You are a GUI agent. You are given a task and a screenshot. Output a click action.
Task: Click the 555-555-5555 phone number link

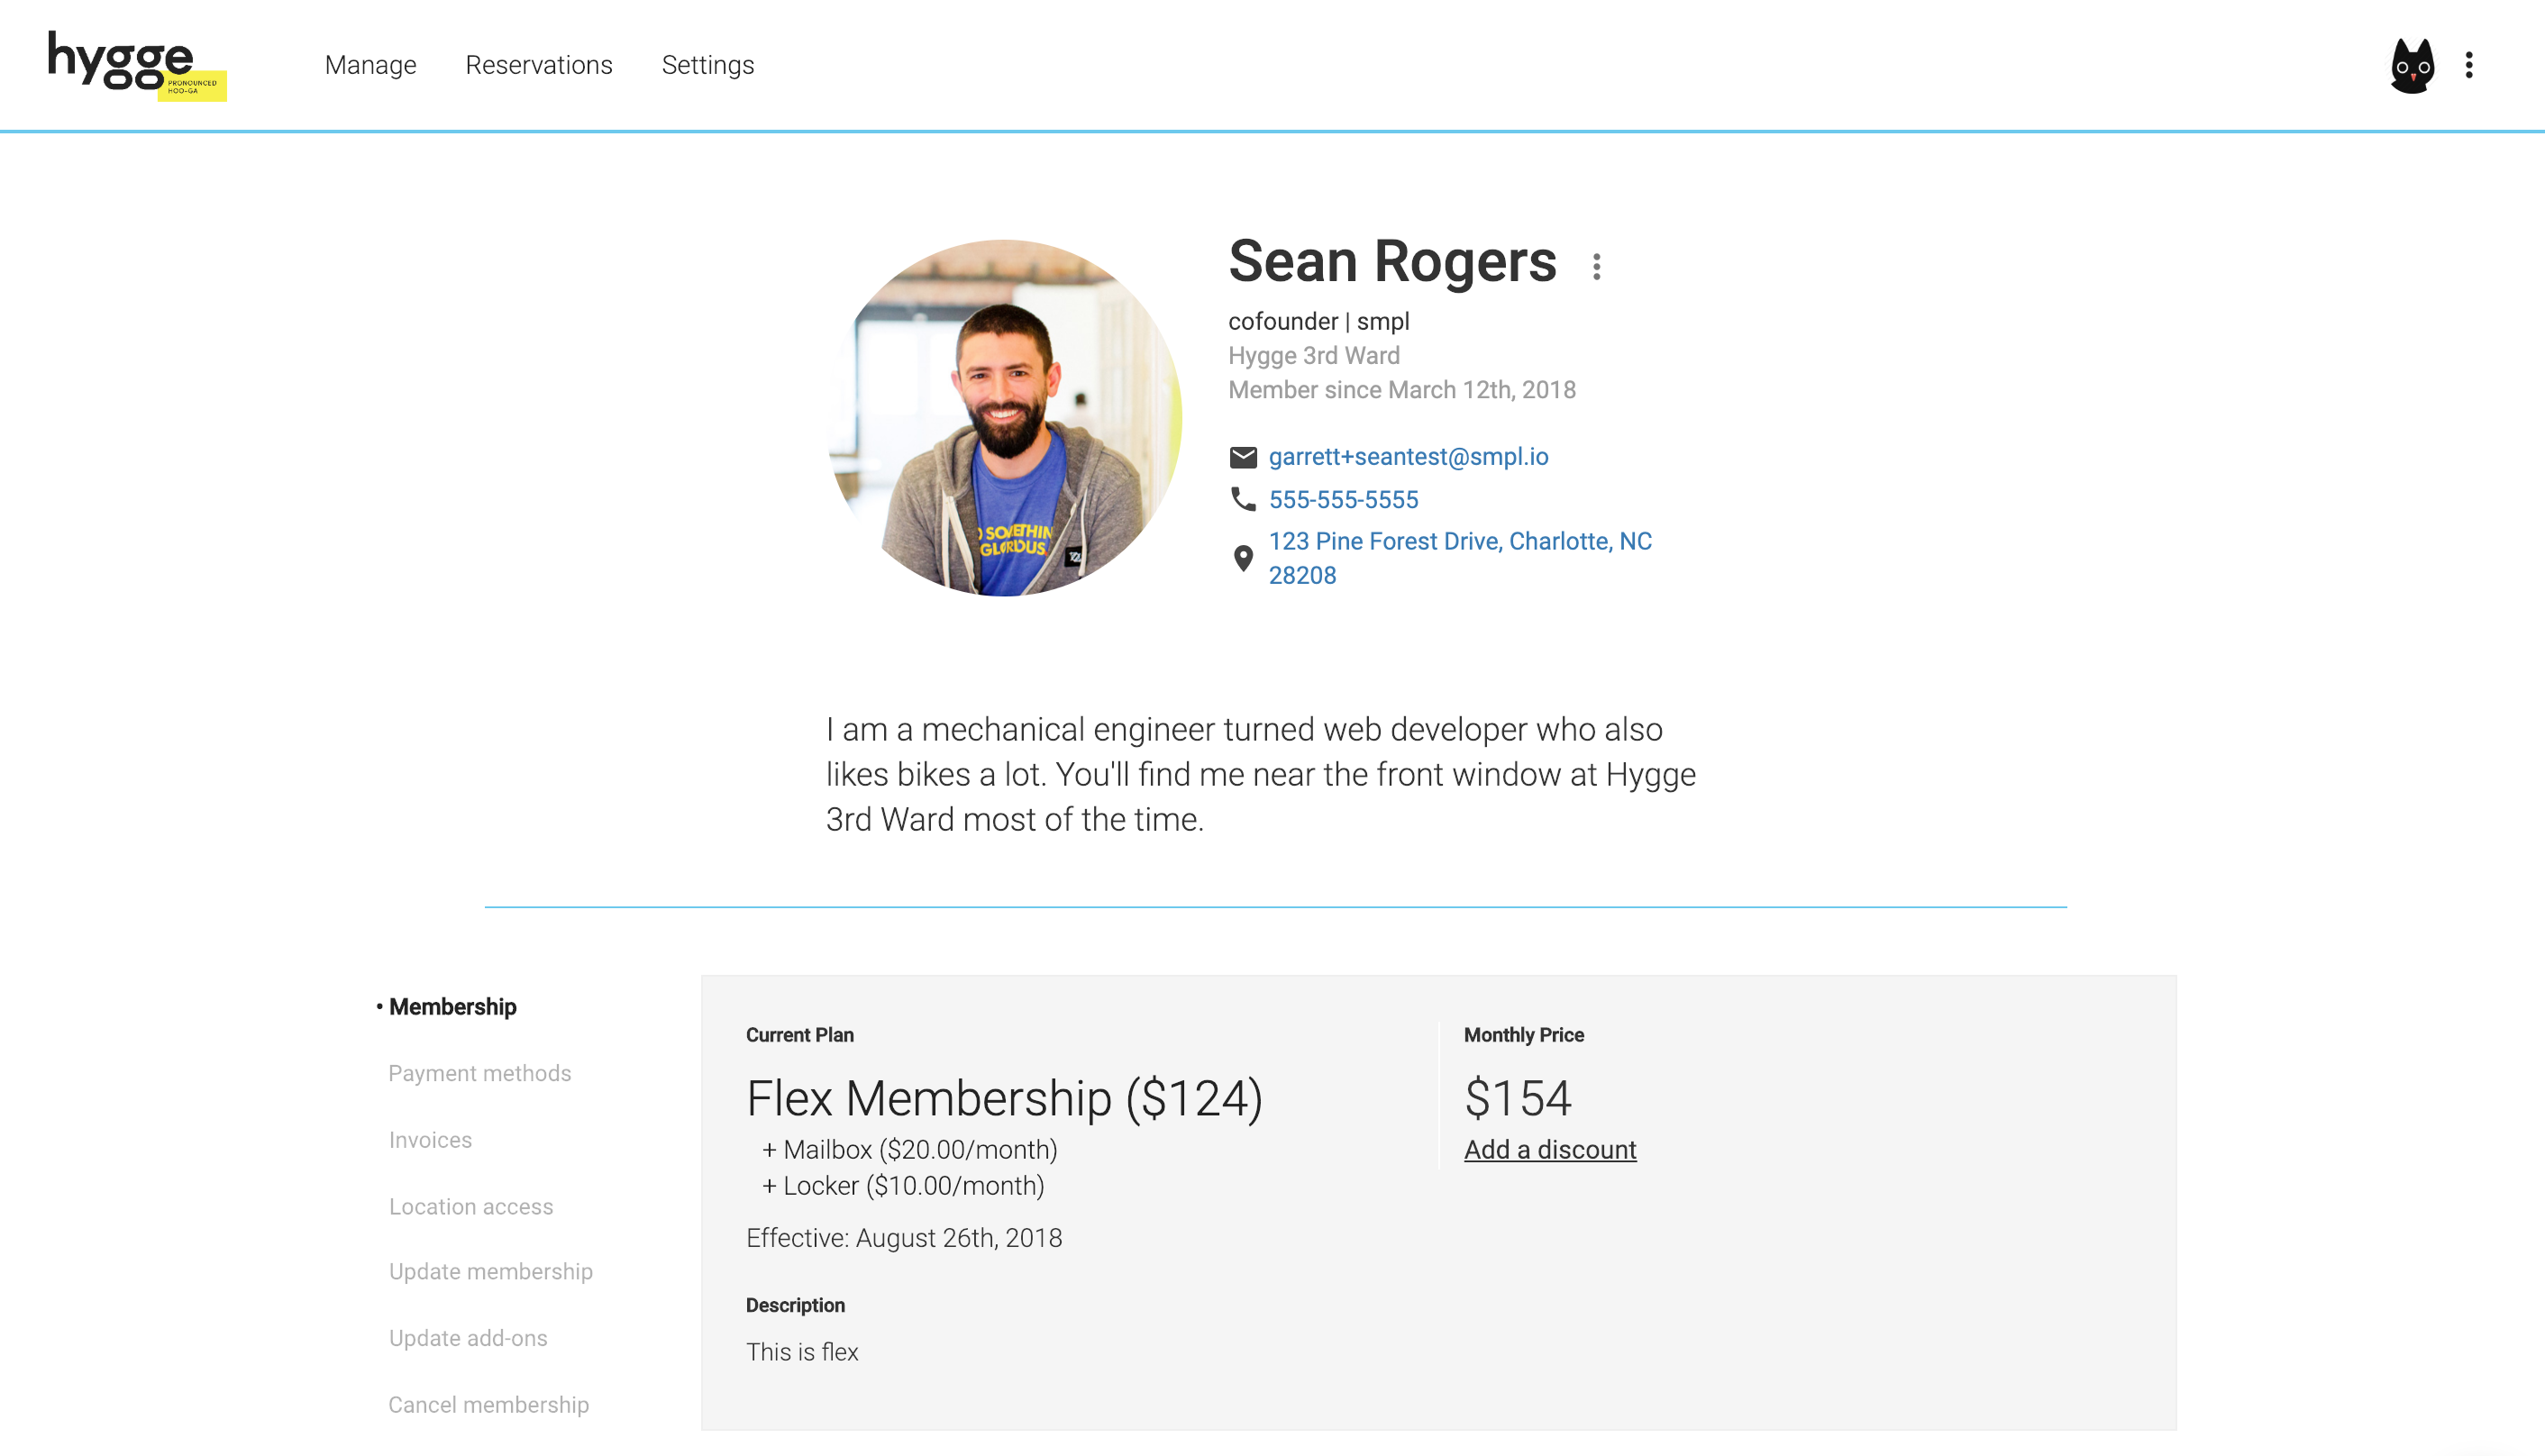tap(1342, 499)
